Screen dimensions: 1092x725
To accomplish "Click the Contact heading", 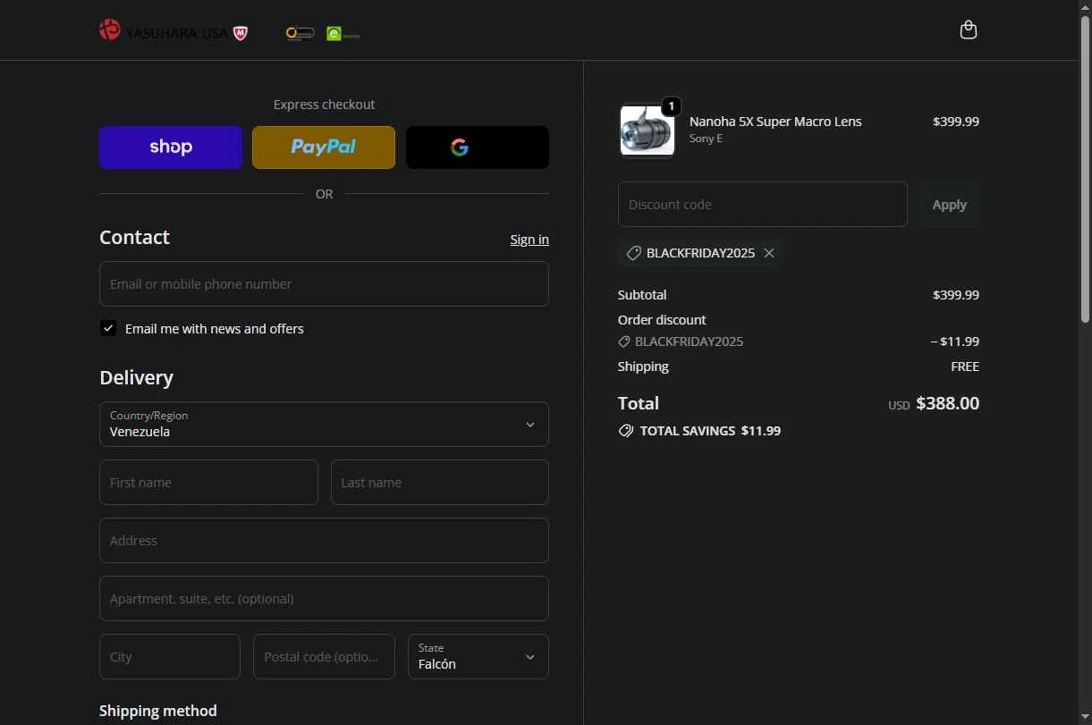I will point(134,238).
